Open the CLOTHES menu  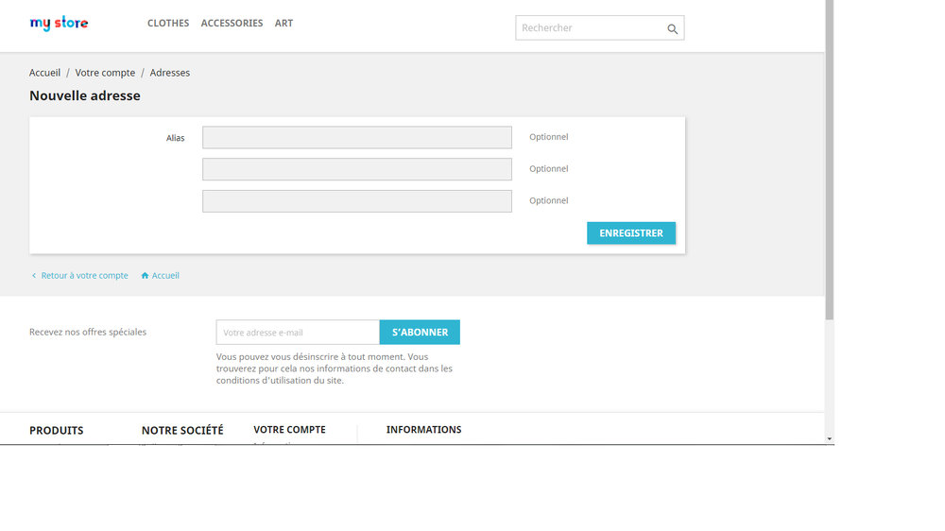coord(168,23)
